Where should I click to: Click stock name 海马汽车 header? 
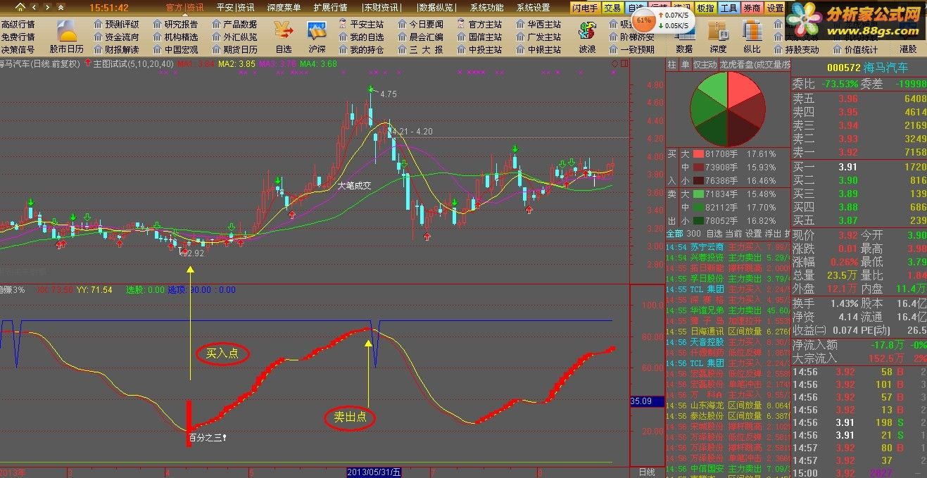(x=885, y=68)
